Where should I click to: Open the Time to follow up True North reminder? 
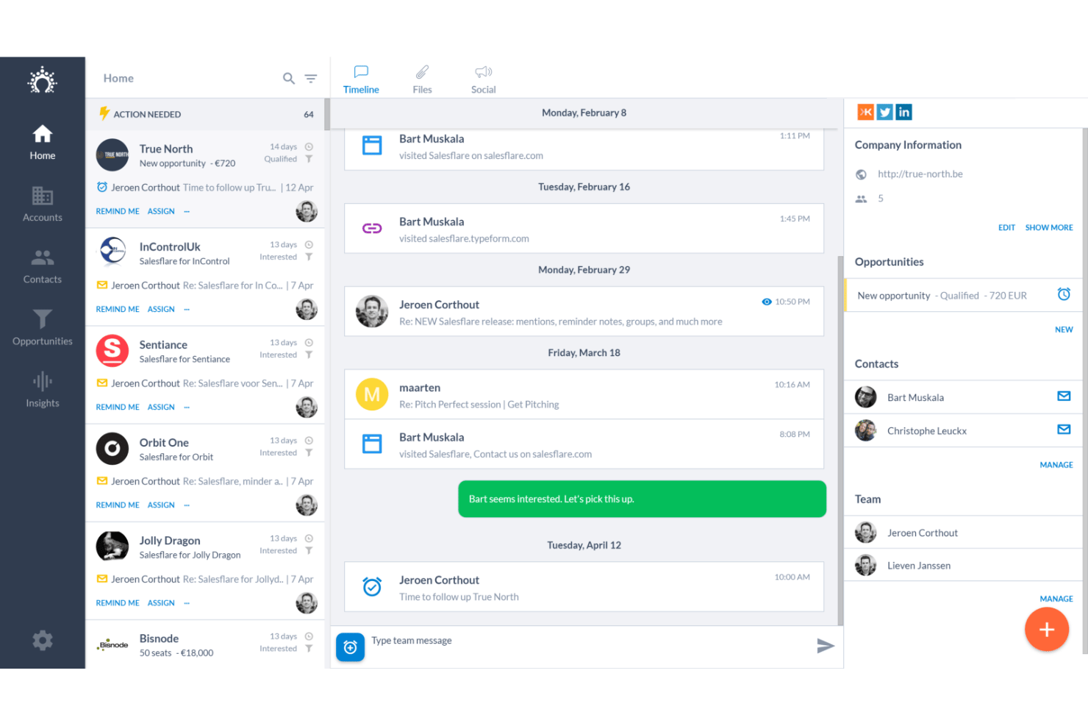coord(584,587)
